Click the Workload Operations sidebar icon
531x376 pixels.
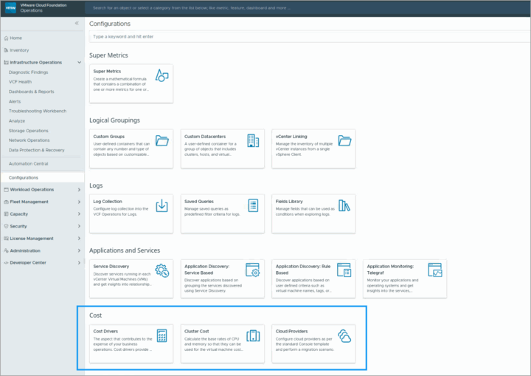click(x=6, y=190)
